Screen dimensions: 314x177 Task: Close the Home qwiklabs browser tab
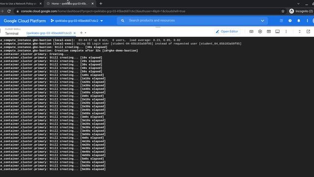coord(93,3)
